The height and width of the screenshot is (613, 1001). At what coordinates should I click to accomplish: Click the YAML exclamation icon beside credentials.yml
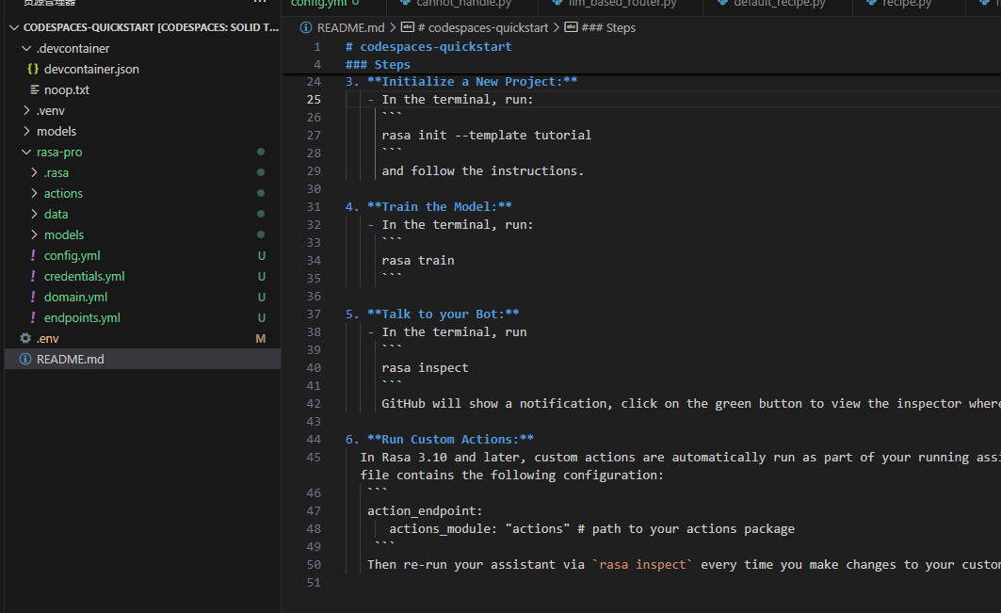click(33, 276)
